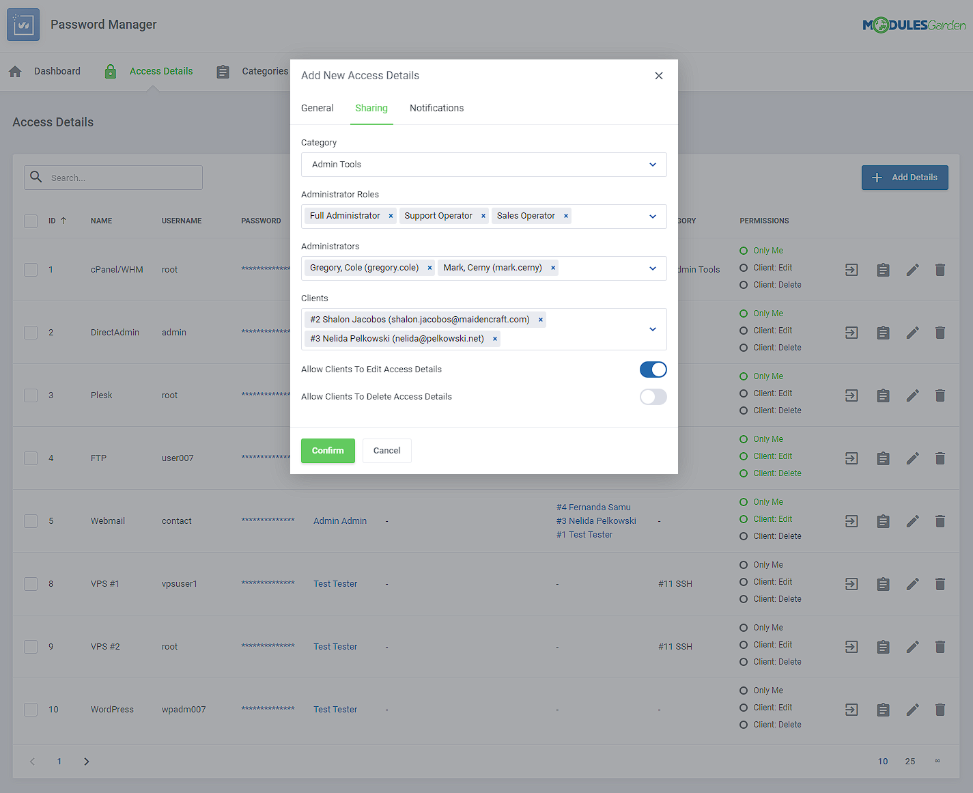Open the Clients selection dropdown
Screen dimensions: 973x793
click(x=651, y=329)
